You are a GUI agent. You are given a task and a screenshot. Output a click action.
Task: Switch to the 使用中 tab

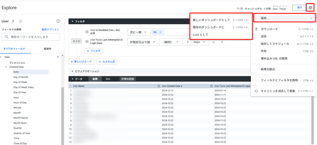[48, 49]
